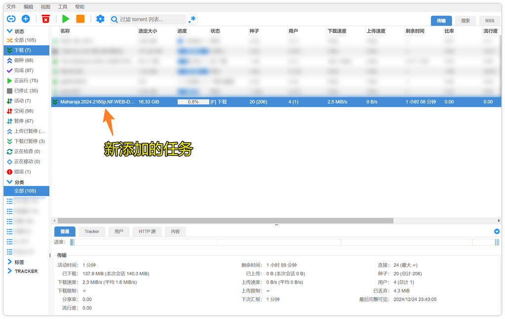Click the add torrent file plus icon
The image size is (505, 319).
(x=26, y=19)
